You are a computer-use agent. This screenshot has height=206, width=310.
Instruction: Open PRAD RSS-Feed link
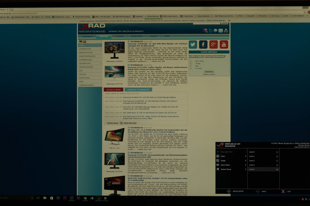click(130, 123)
